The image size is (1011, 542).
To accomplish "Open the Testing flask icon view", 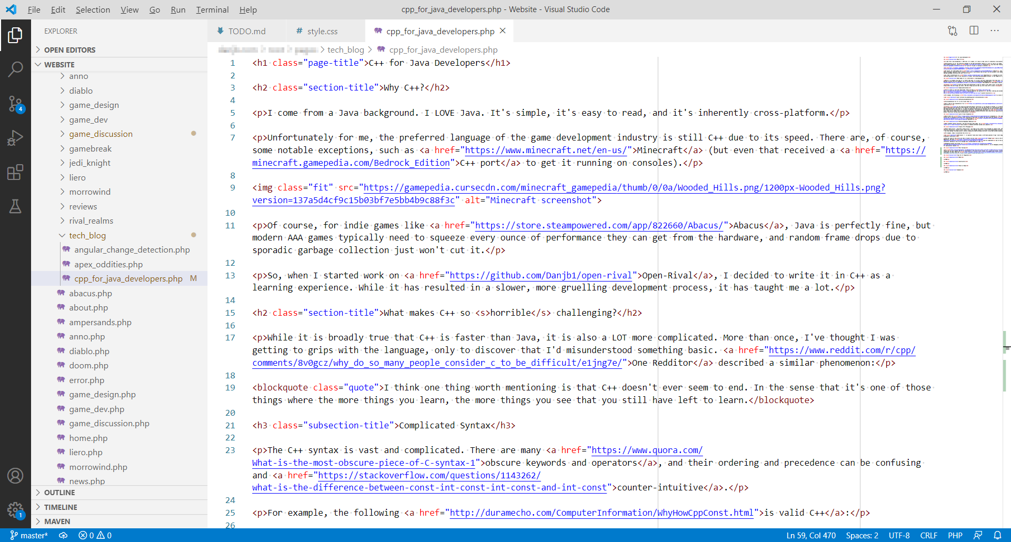I will click(15, 206).
